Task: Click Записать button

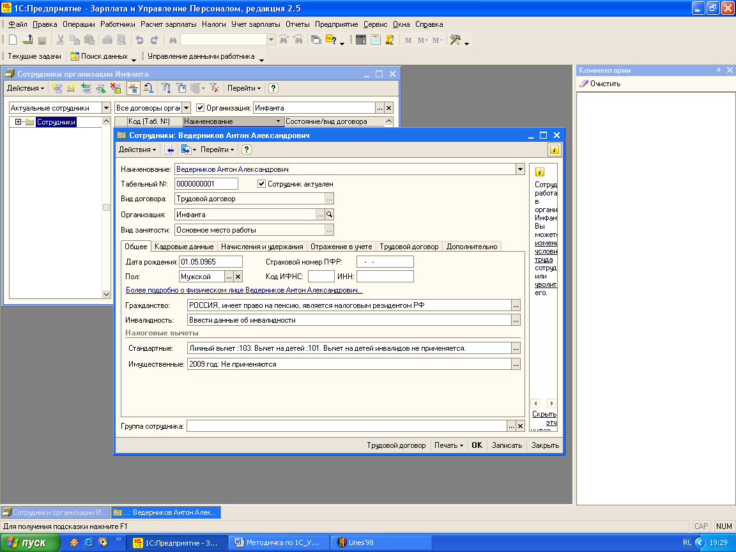Action: pos(507,445)
